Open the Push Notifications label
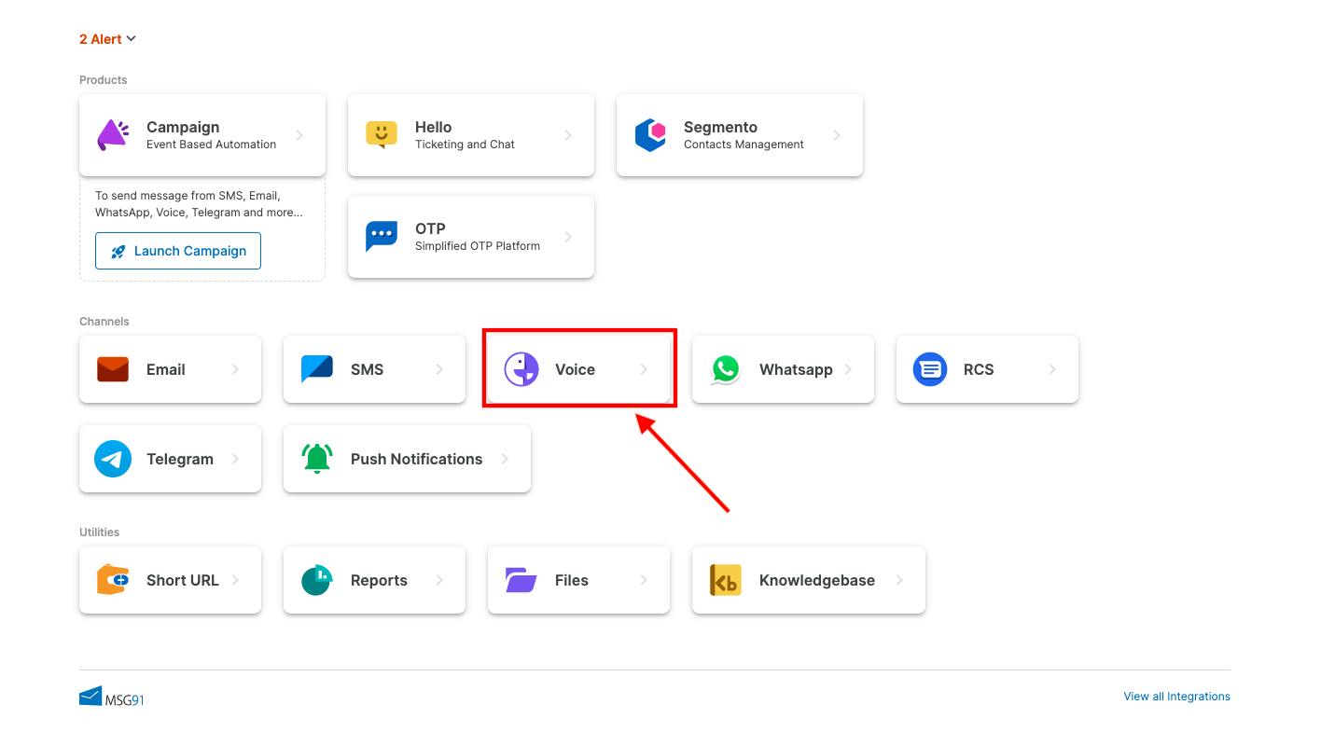The image size is (1321, 732). [416, 459]
